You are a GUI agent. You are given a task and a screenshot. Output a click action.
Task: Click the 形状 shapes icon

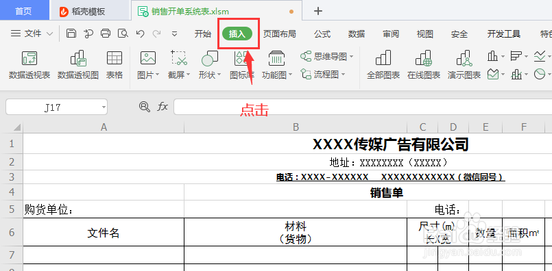pyautogui.click(x=209, y=58)
